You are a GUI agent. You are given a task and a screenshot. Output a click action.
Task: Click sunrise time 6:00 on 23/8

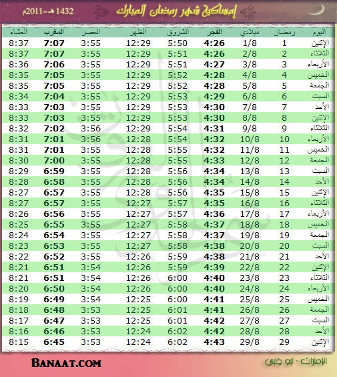click(x=178, y=278)
